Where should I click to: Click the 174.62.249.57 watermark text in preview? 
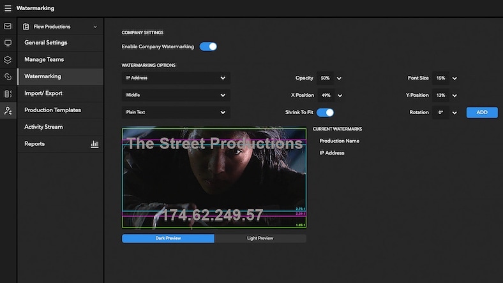(x=212, y=215)
